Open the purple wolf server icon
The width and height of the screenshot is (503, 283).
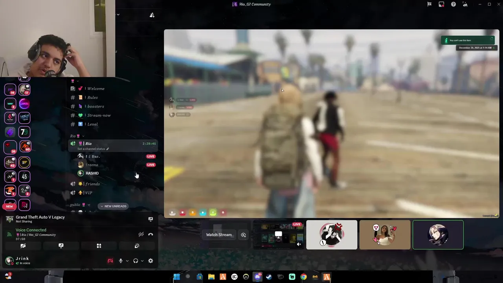coord(10,132)
